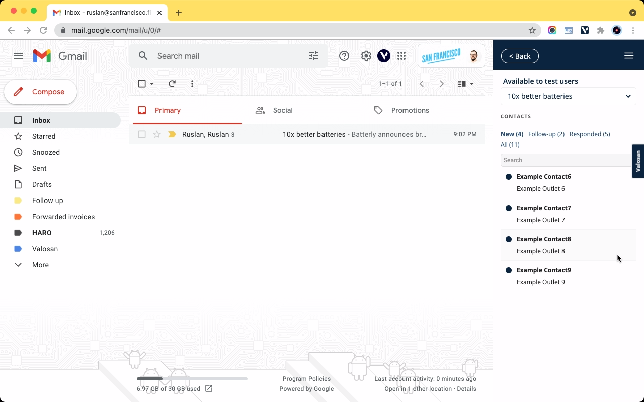The width and height of the screenshot is (644, 402).
Task: Open the Inbox folder
Action: 60,120
